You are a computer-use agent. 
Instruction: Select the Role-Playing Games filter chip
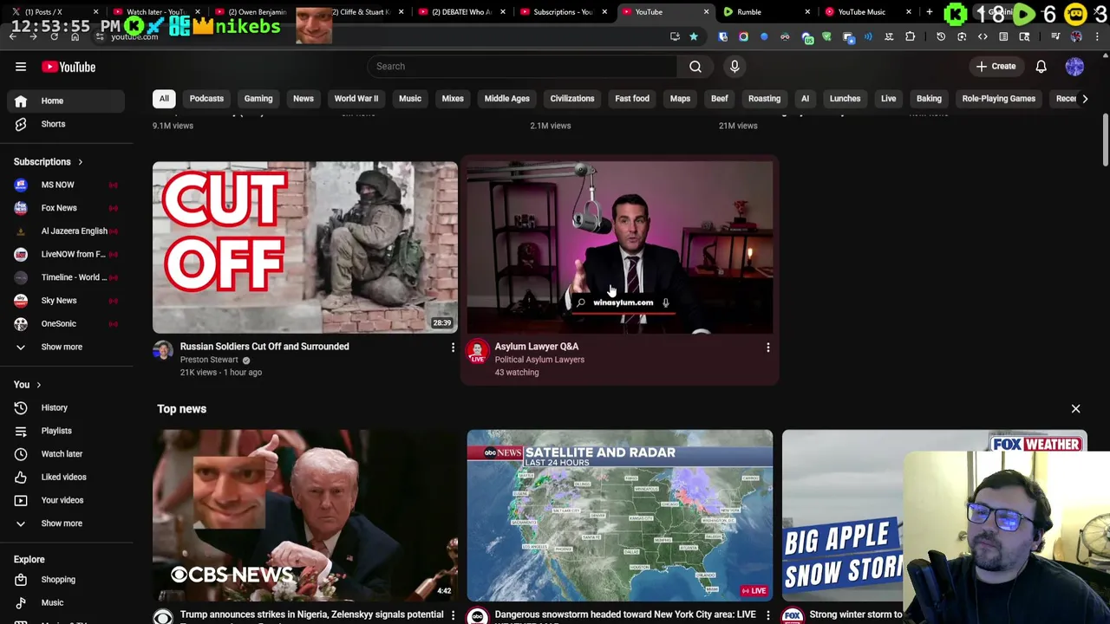click(x=999, y=99)
